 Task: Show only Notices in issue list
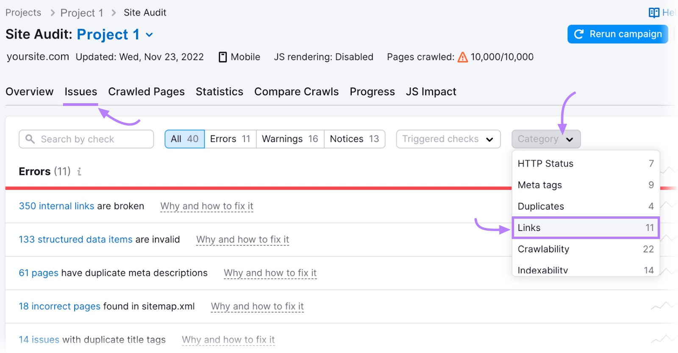pyautogui.click(x=354, y=139)
